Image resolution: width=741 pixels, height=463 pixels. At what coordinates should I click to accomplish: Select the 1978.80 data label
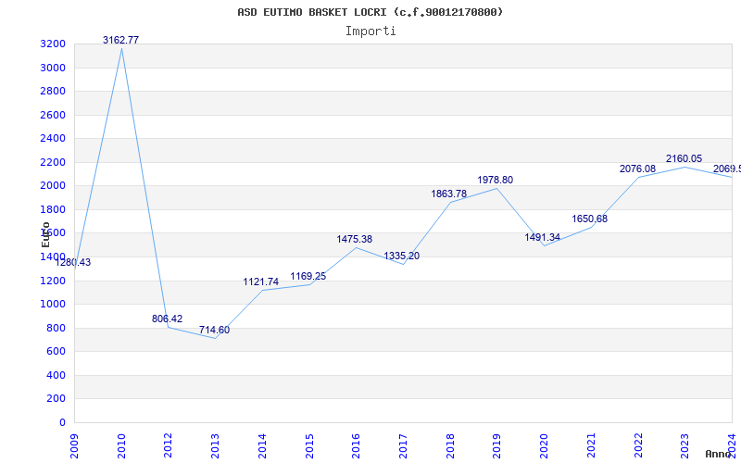click(496, 180)
